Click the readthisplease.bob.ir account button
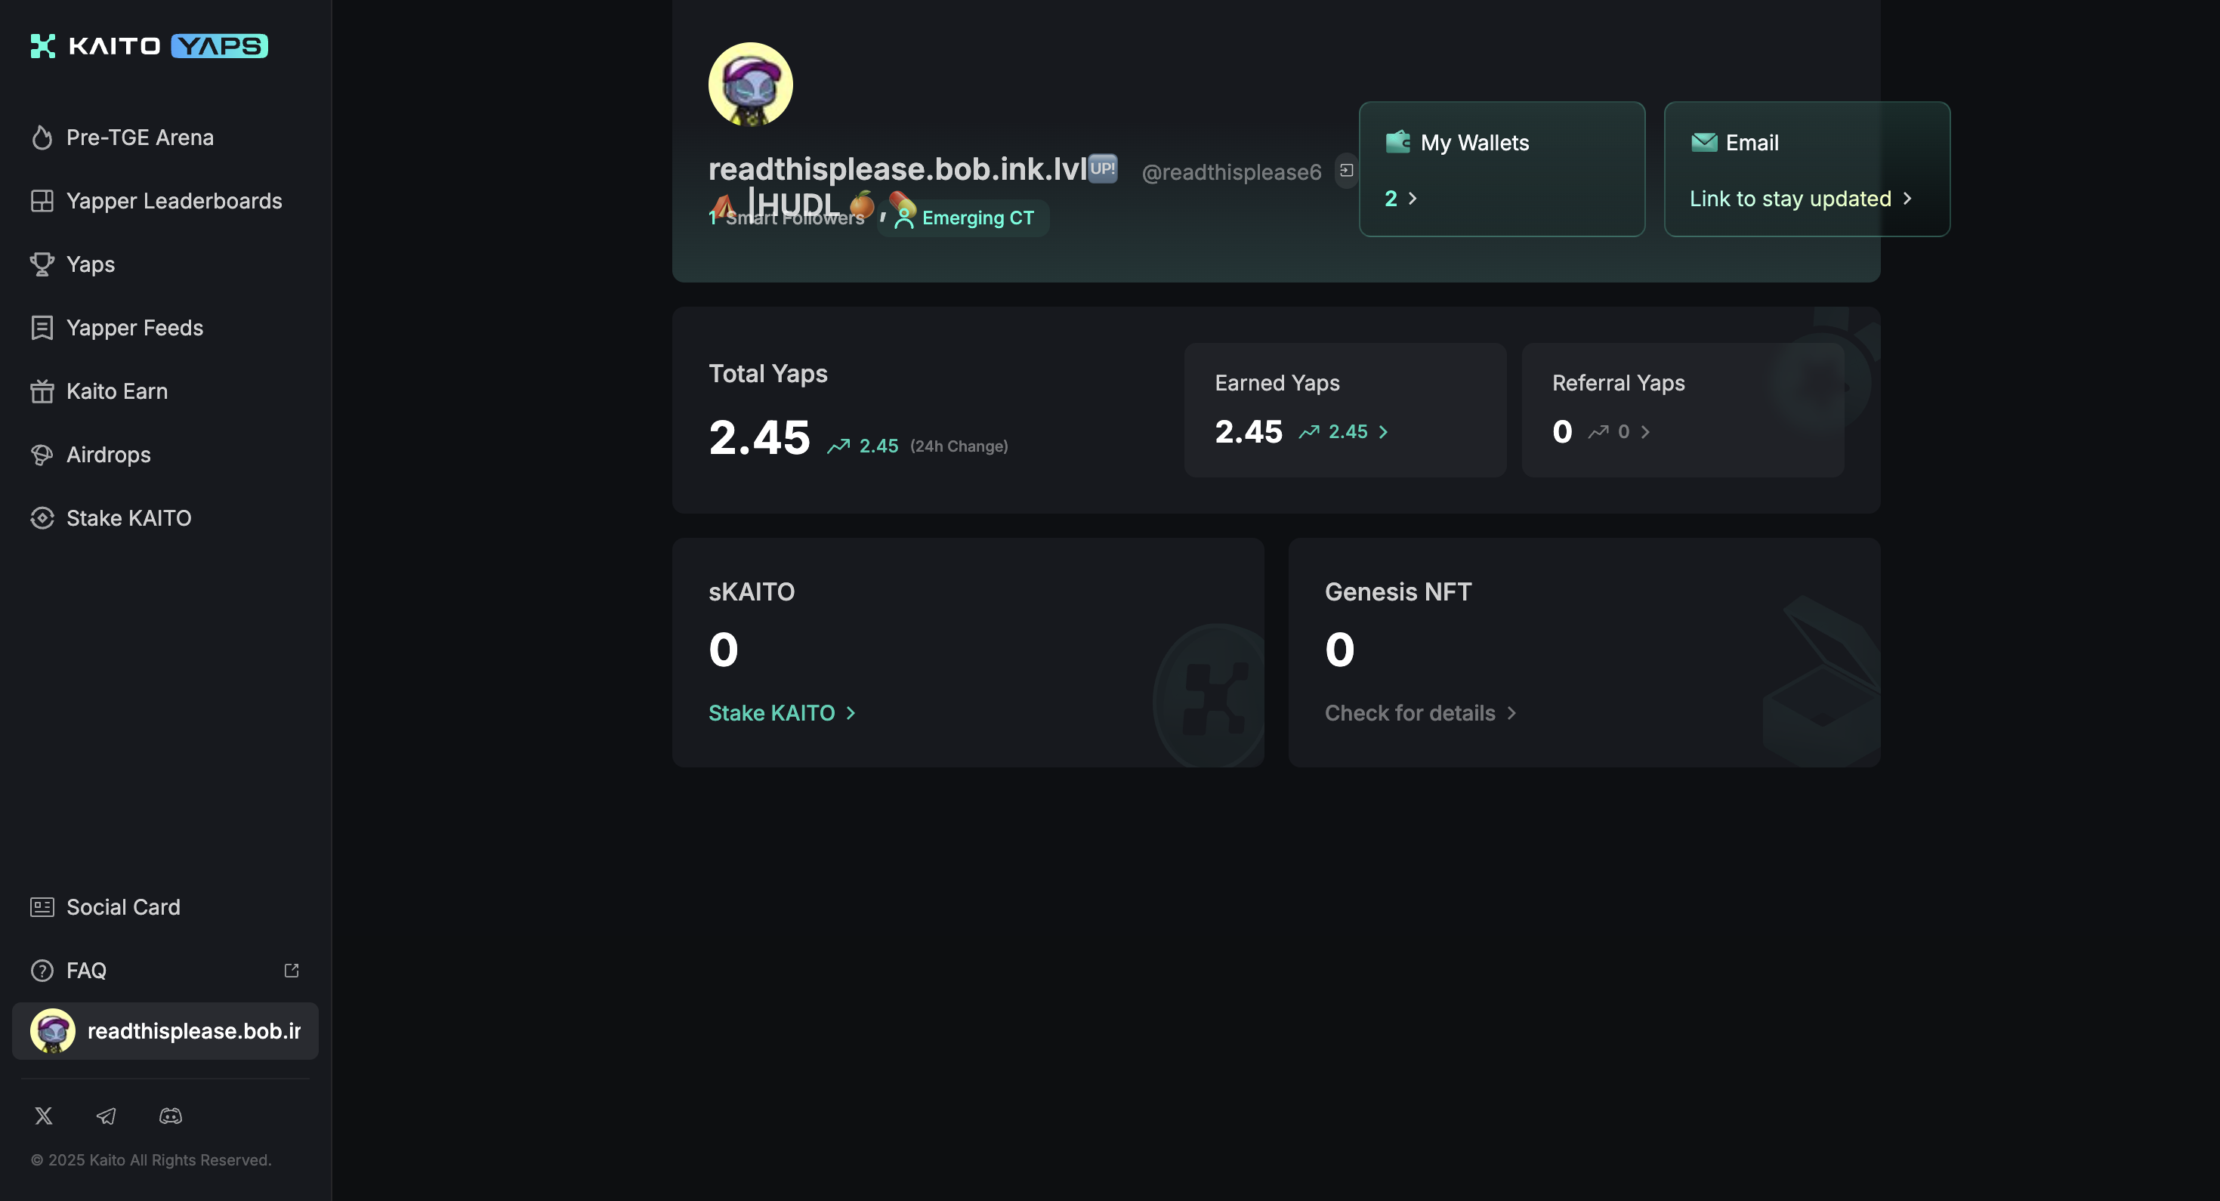 tap(165, 1030)
